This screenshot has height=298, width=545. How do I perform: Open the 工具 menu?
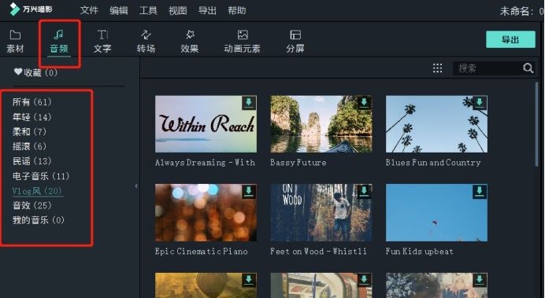point(148,10)
